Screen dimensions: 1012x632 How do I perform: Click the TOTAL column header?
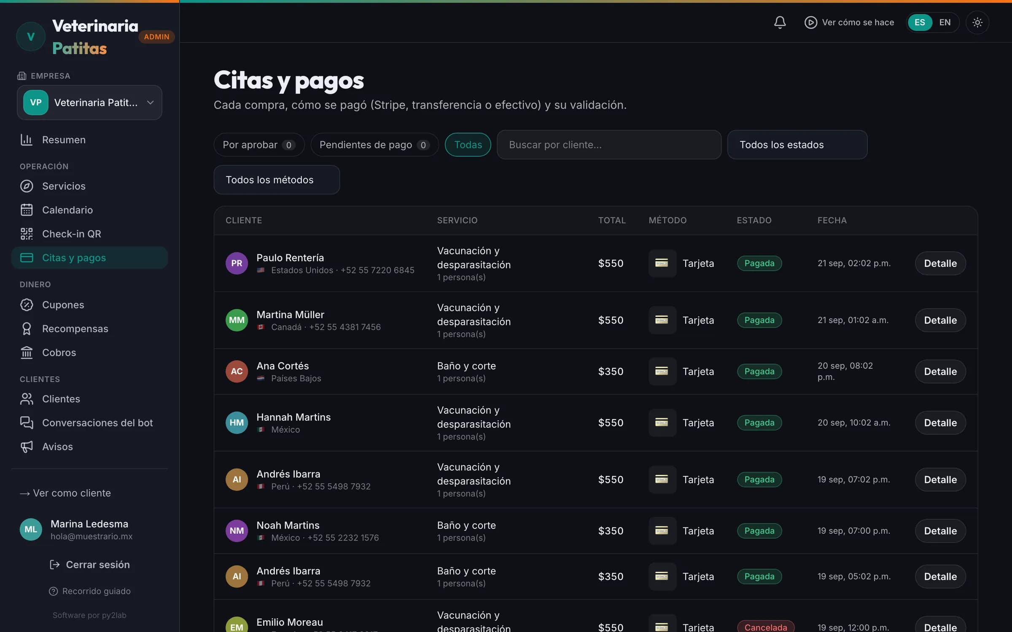click(611, 220)
